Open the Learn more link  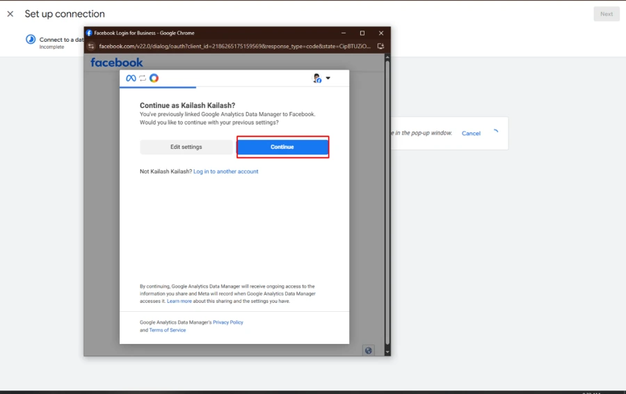click(179, 301)
